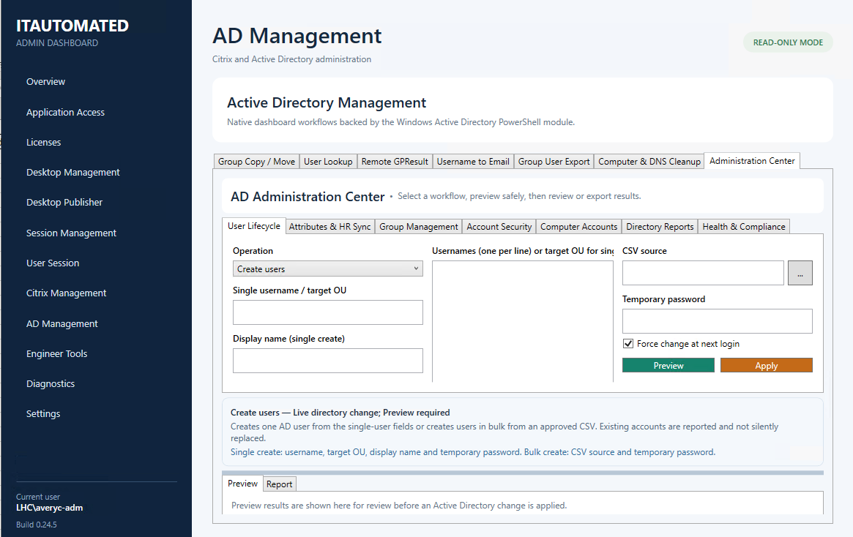This screenshot has width=853, height=537.
Task: Switch to User Lookup tab
Action: coord(328,162)
